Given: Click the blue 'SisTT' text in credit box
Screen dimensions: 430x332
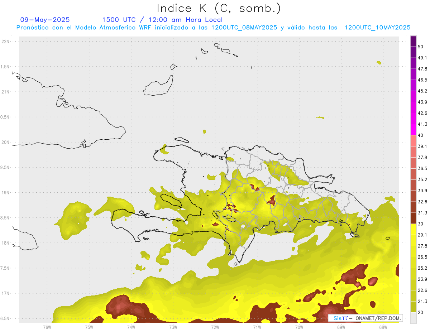Looking at the screenshot, I should point(340,318).
